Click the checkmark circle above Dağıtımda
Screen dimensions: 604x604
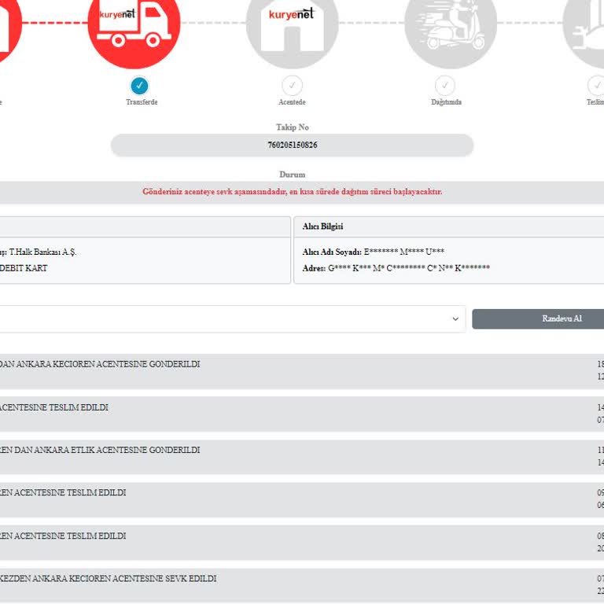point(445,86)
